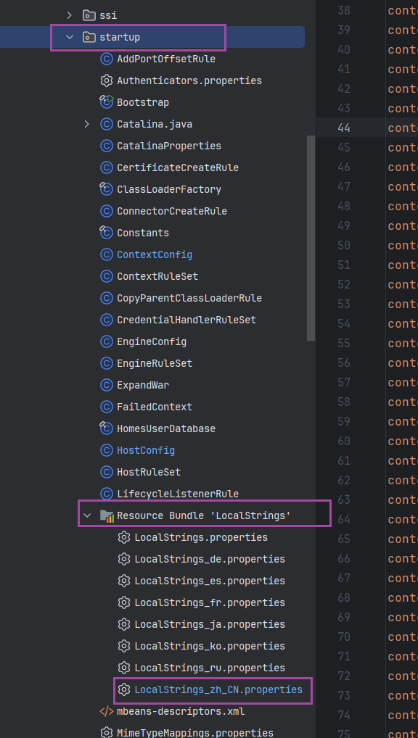Click HostRuleSet class icon
The image size is (418, 738).
click(107, 472)
